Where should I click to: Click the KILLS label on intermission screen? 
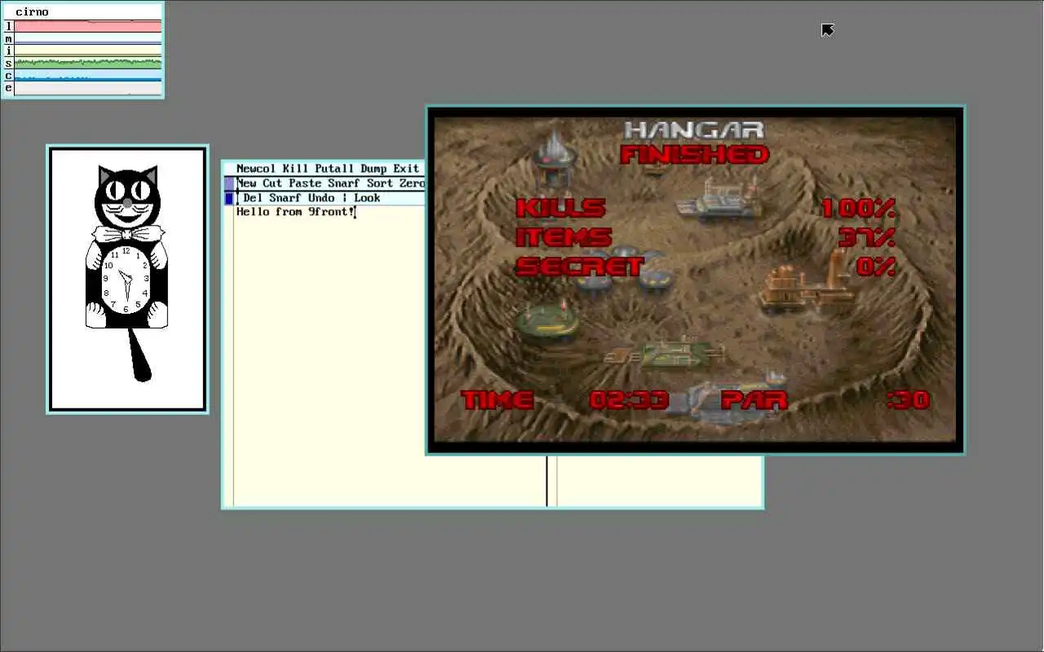tap(561, 208)
